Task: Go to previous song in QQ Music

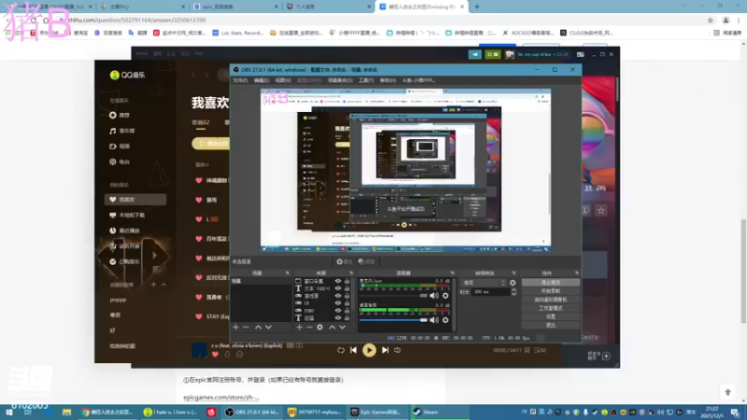Action: coord(354,350)
